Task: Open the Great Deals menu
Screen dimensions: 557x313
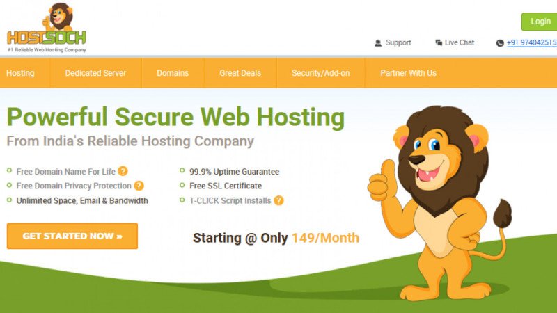Action: pyautogui.click(x=240, y=73)
